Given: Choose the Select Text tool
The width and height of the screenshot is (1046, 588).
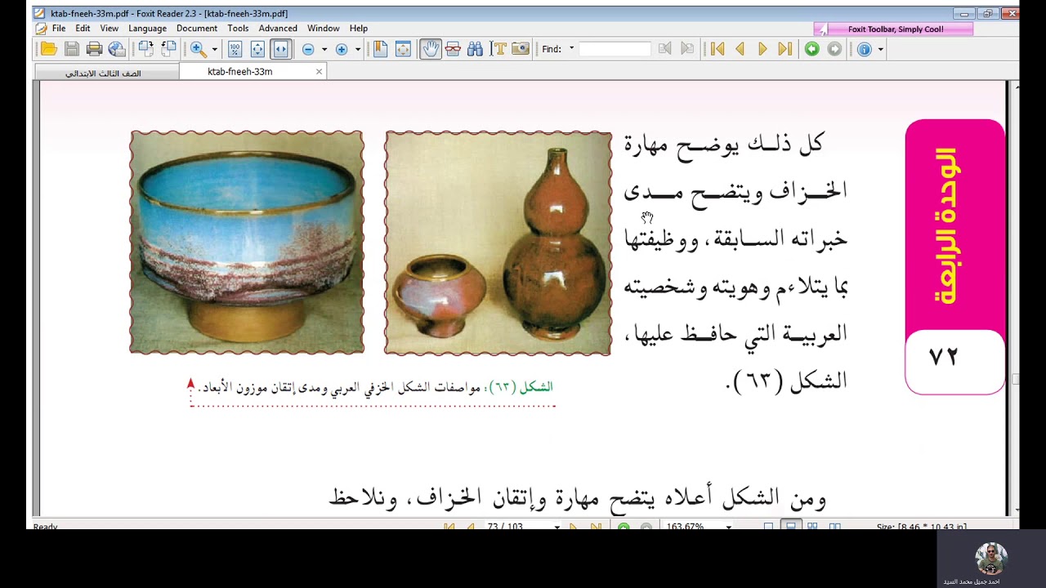Looking at the screenshot, I should click(x=498, y=49).
